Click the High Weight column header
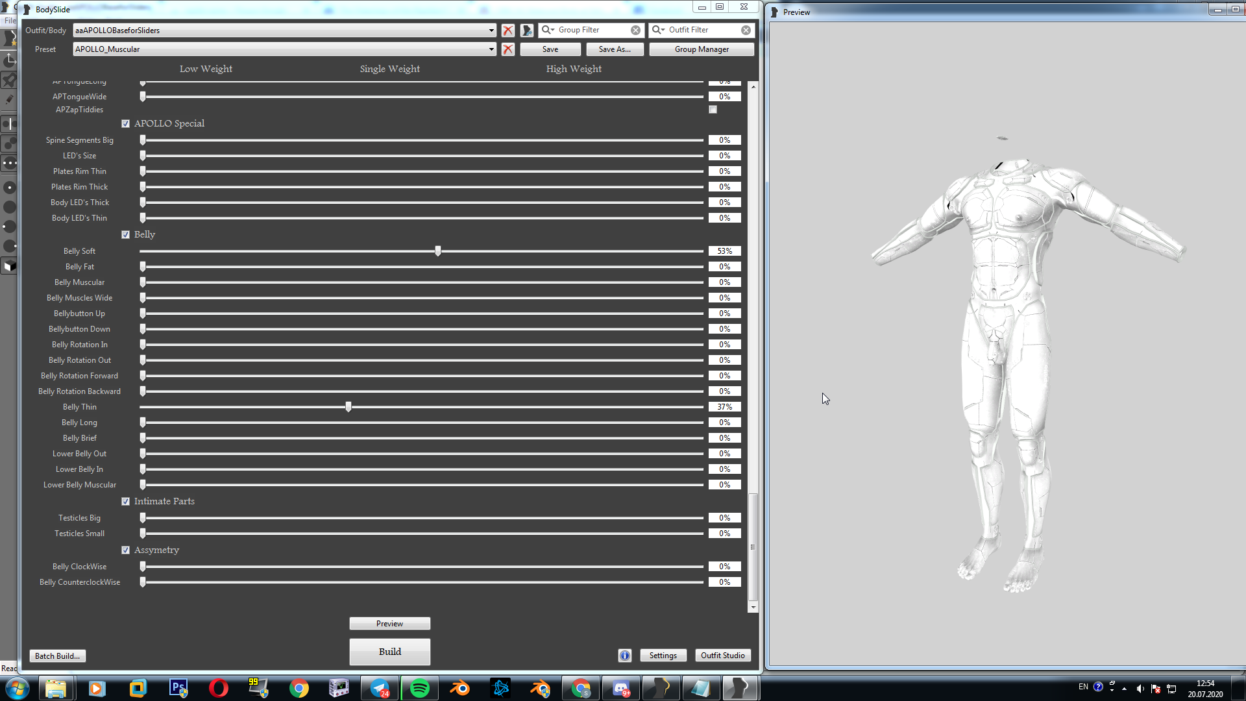Viewport: 1246px width, 701px height. coord(574,69)
